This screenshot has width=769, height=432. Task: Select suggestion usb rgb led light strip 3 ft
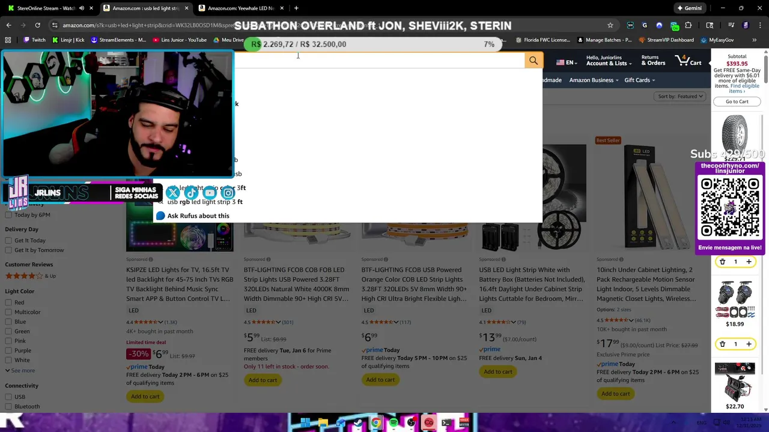click(x=205, y=202)
